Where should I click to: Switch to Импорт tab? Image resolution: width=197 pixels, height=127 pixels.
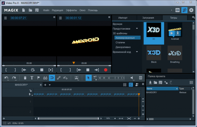pyautogui.click(x=123, y=18)
